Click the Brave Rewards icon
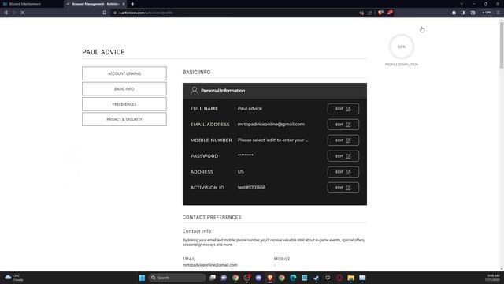The image size is (504, 284). pyautogui.click(x=390, y=13)
